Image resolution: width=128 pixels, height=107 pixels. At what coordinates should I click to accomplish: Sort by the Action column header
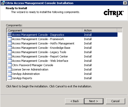(x=100, y=30)
